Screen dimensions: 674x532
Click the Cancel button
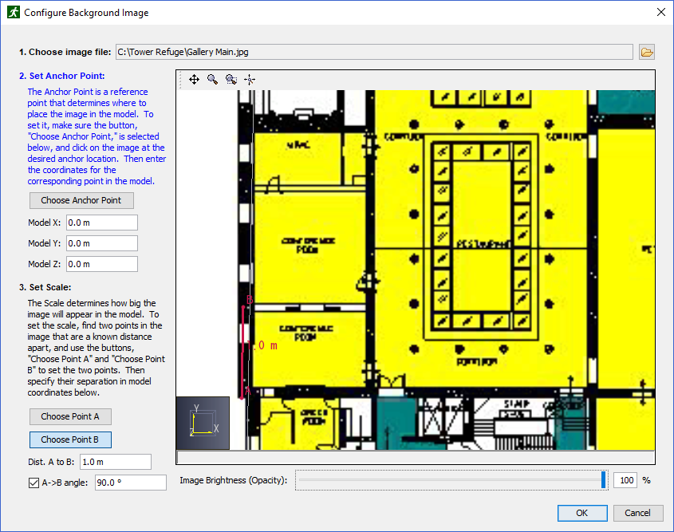coord(638,513)
